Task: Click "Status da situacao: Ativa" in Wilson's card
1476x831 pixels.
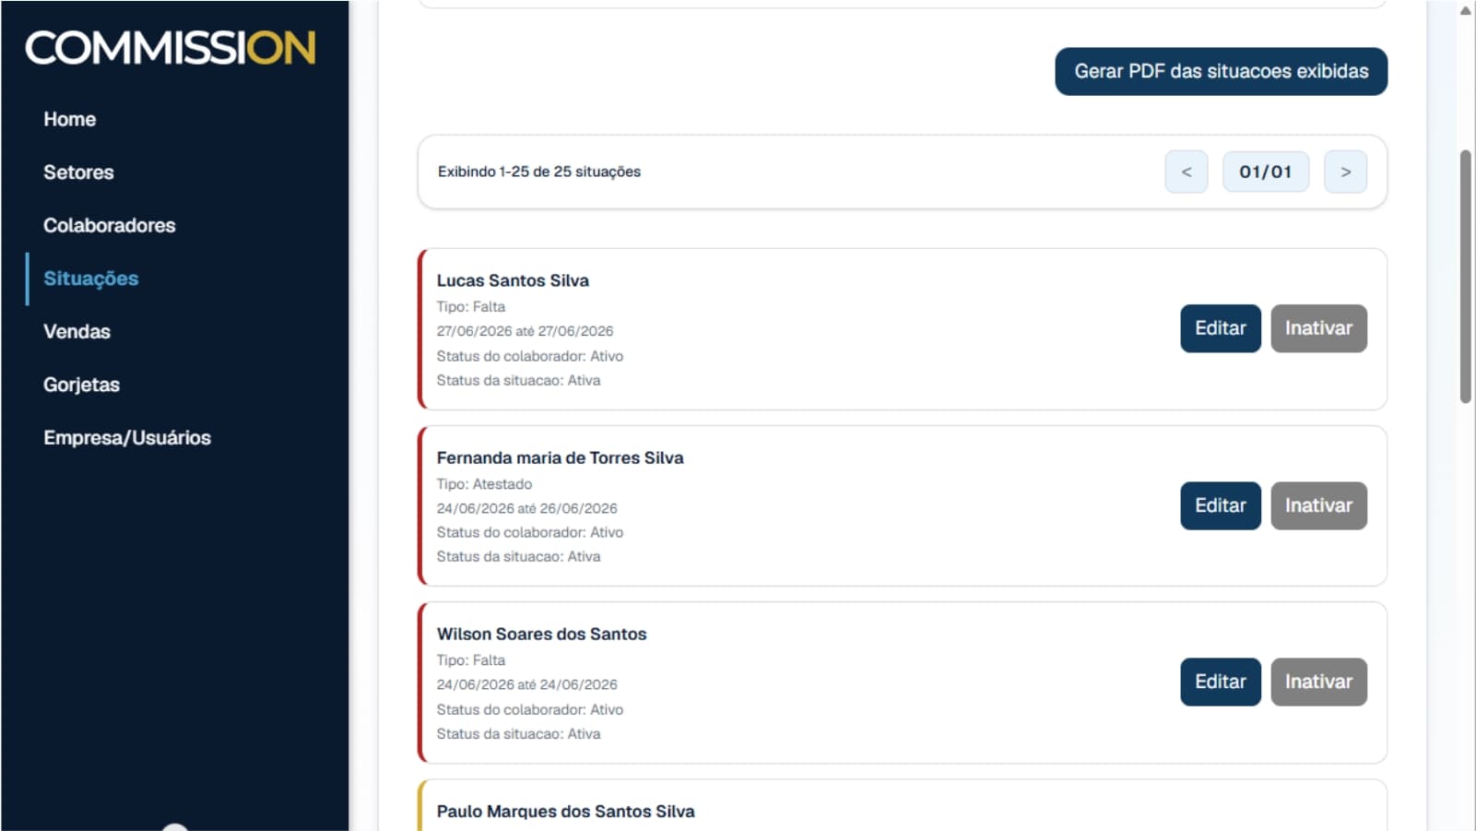Action: click(518, 734)
